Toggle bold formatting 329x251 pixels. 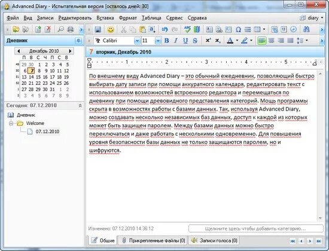pyautogui.click(x=167, y=41)
